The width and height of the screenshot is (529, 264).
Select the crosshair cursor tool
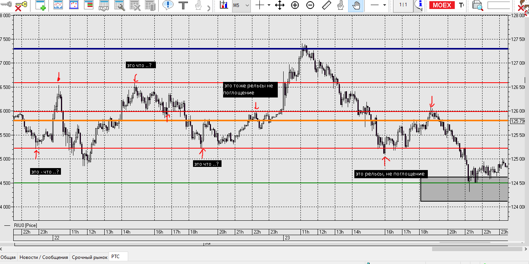pos(260,5)
